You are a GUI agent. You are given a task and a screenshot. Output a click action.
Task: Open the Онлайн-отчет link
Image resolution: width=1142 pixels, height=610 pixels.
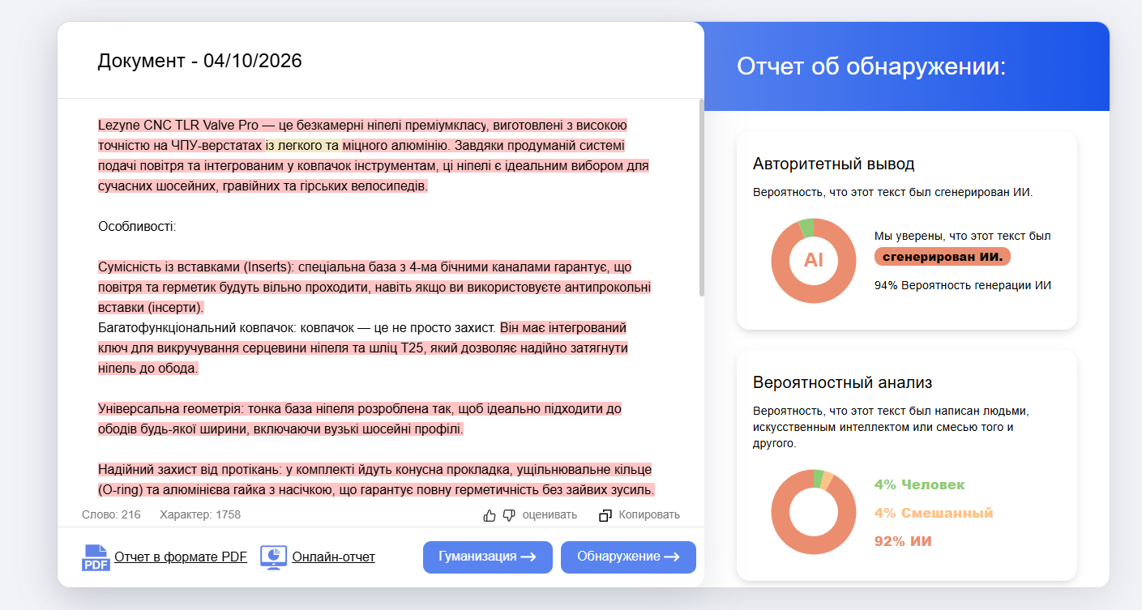pos(333,557)
